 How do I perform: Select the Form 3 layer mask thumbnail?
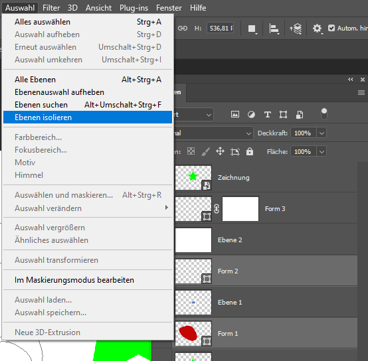tap(240, 209)
